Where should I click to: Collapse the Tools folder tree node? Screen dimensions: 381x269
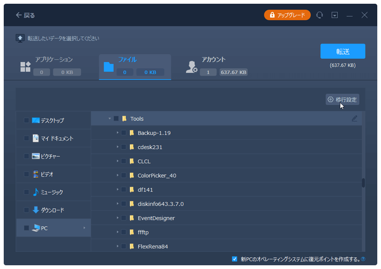[109, 118]
